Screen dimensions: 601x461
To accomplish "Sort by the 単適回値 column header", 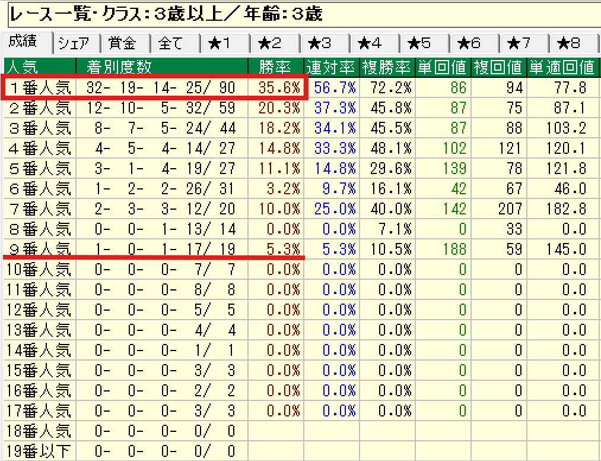I will [561, 67].
